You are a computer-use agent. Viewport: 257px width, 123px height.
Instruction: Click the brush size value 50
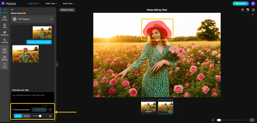[x=50, y=116]
